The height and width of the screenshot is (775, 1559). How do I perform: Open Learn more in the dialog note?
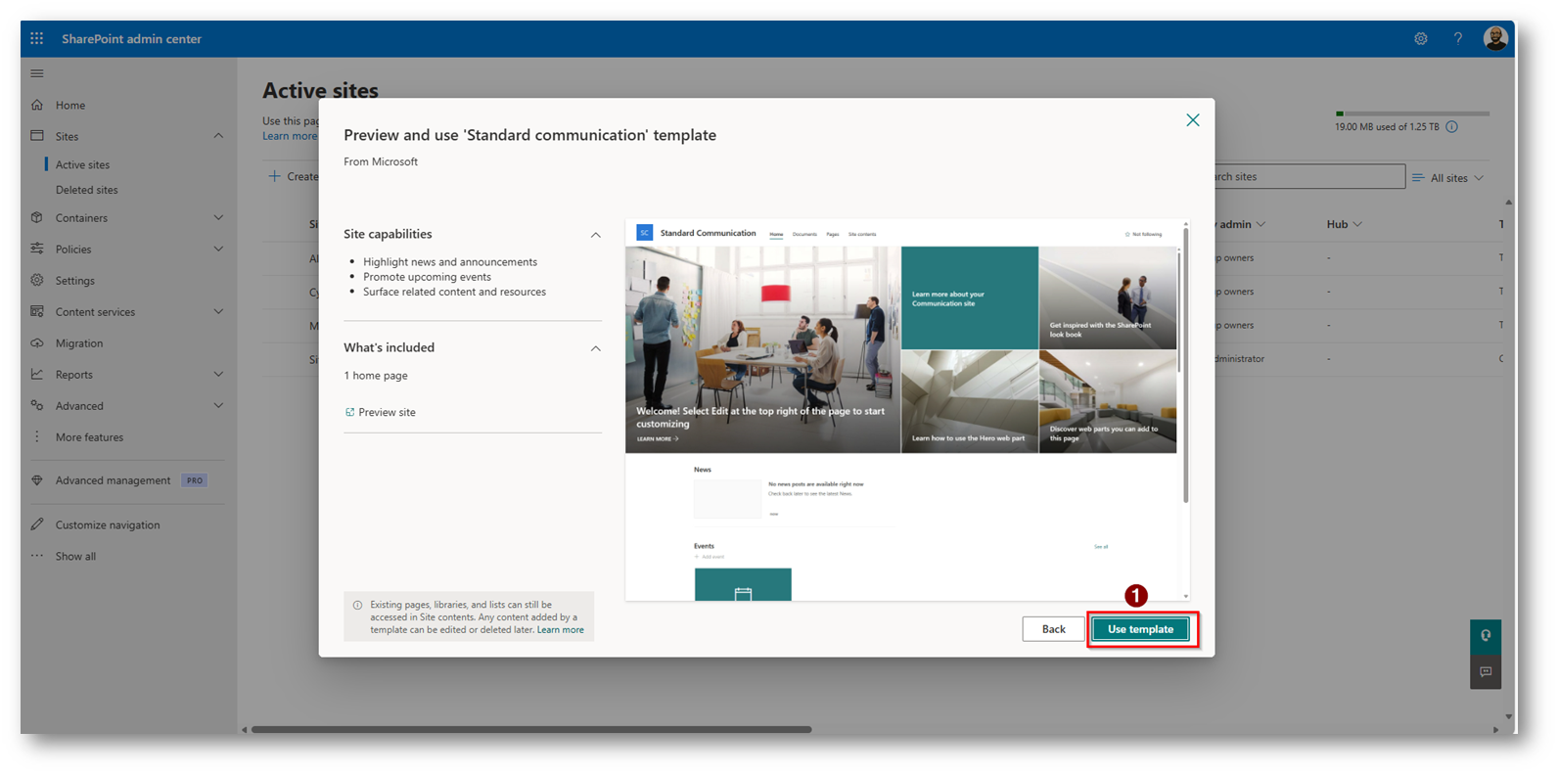tap(560, 630)
